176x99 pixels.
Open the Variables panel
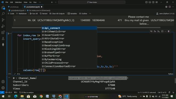tap(72, 13)
